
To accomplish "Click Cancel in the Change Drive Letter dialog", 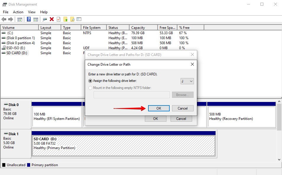I will pos(182,108).
